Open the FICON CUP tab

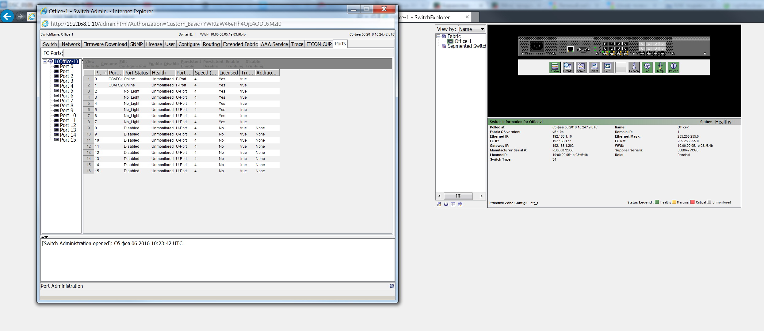pos(319,44)
